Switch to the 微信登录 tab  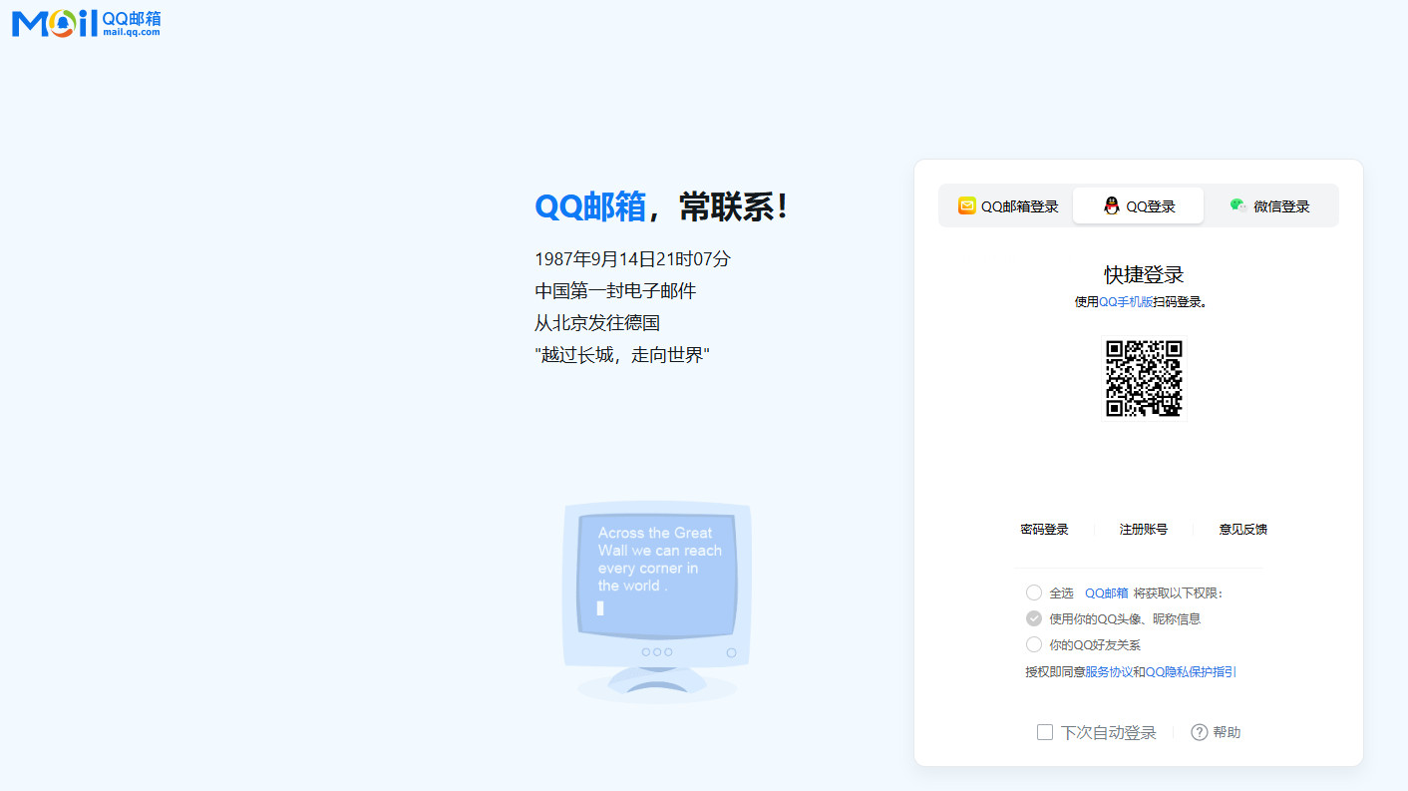[x=1269, y=206]
